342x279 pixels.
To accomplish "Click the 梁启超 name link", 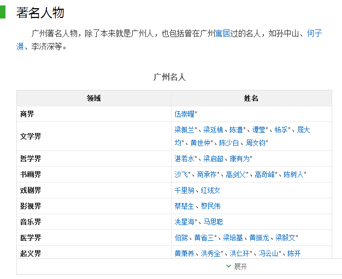I will pyautogui.click(x=213, y=159).
